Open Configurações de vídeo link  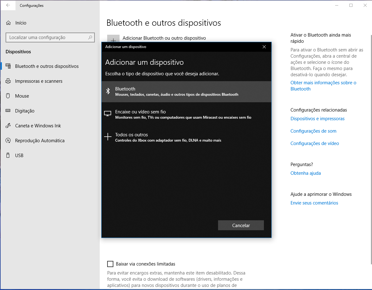[315, 143]
